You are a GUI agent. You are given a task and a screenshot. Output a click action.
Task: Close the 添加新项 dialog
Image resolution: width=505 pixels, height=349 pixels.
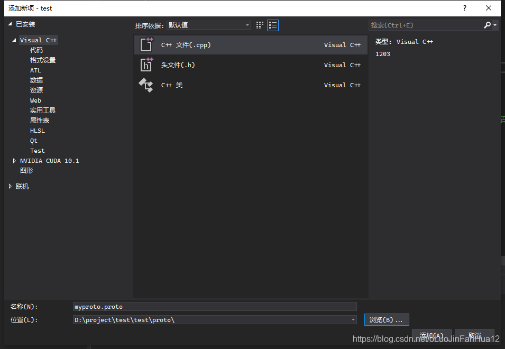[x=489, y=8]
